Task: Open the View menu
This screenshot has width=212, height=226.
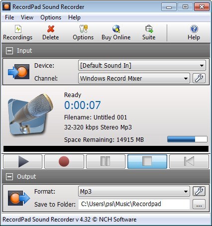Action: 27,17
